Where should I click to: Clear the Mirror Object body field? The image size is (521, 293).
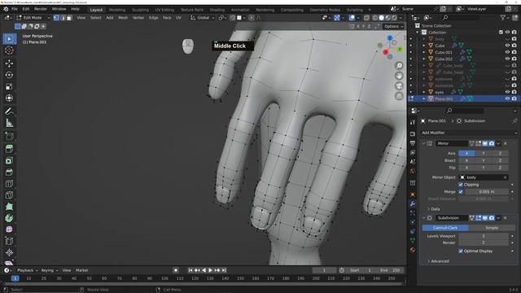tap(505, 177)
